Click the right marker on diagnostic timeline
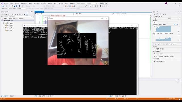Viewport: 182px width, 102px height. point(178,18)
